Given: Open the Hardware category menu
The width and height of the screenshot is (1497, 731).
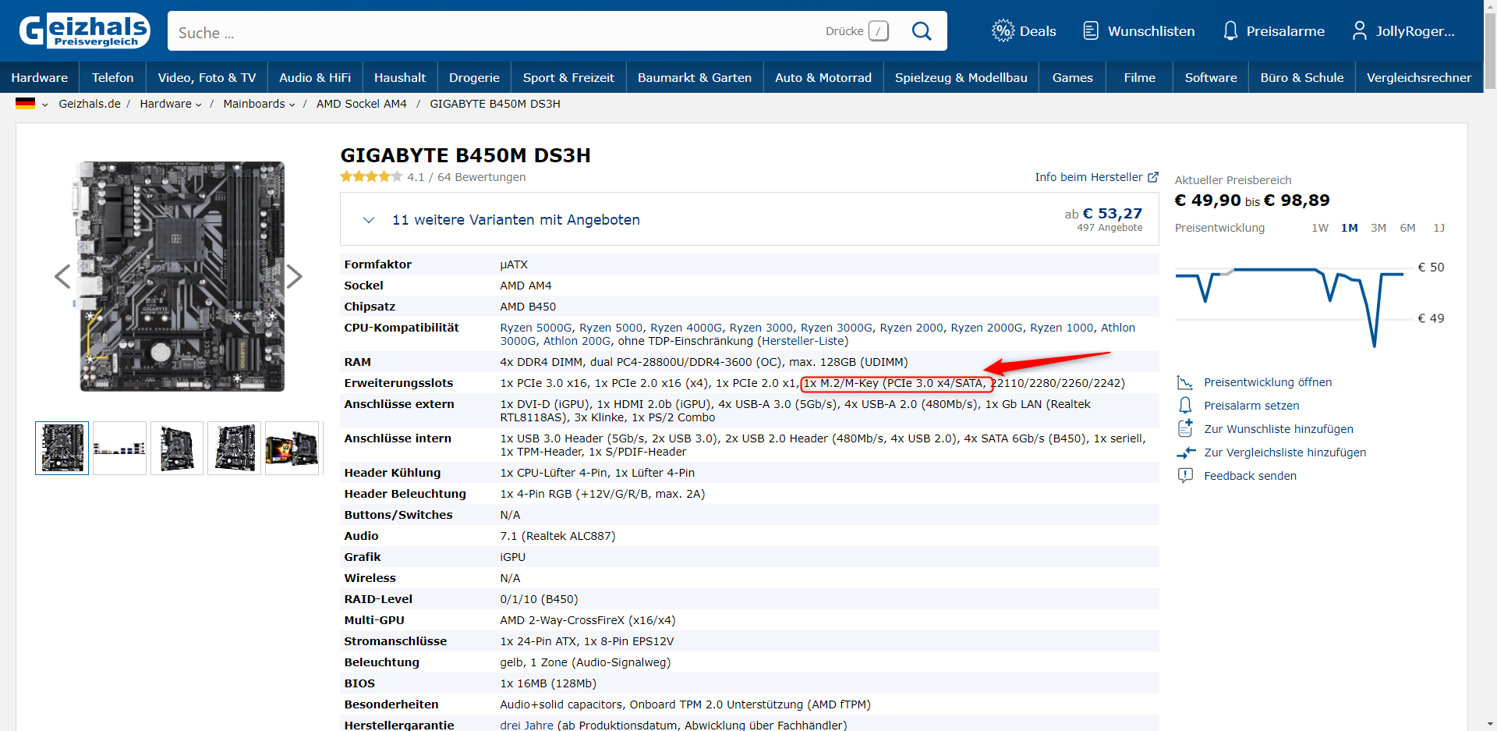Looking at the screenshot, I should pos(40,77).
